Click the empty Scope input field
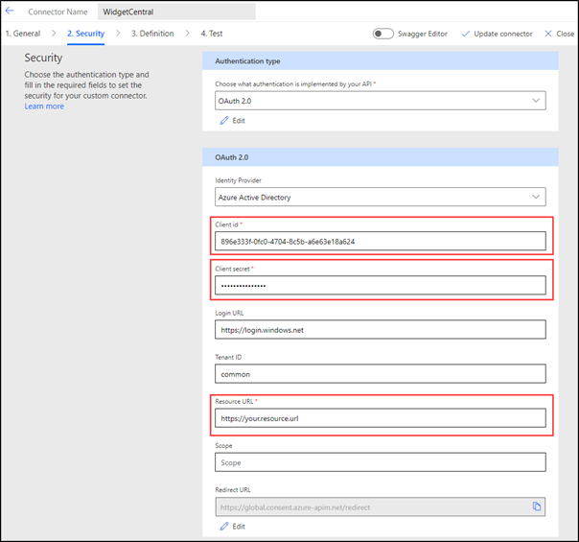The width and height of the screenshot is (579, 542). pos(381,462)
